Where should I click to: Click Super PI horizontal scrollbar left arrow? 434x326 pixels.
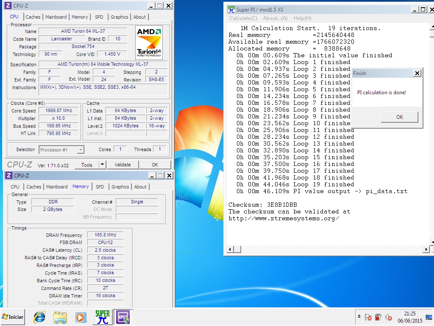(x=230, y=249)
